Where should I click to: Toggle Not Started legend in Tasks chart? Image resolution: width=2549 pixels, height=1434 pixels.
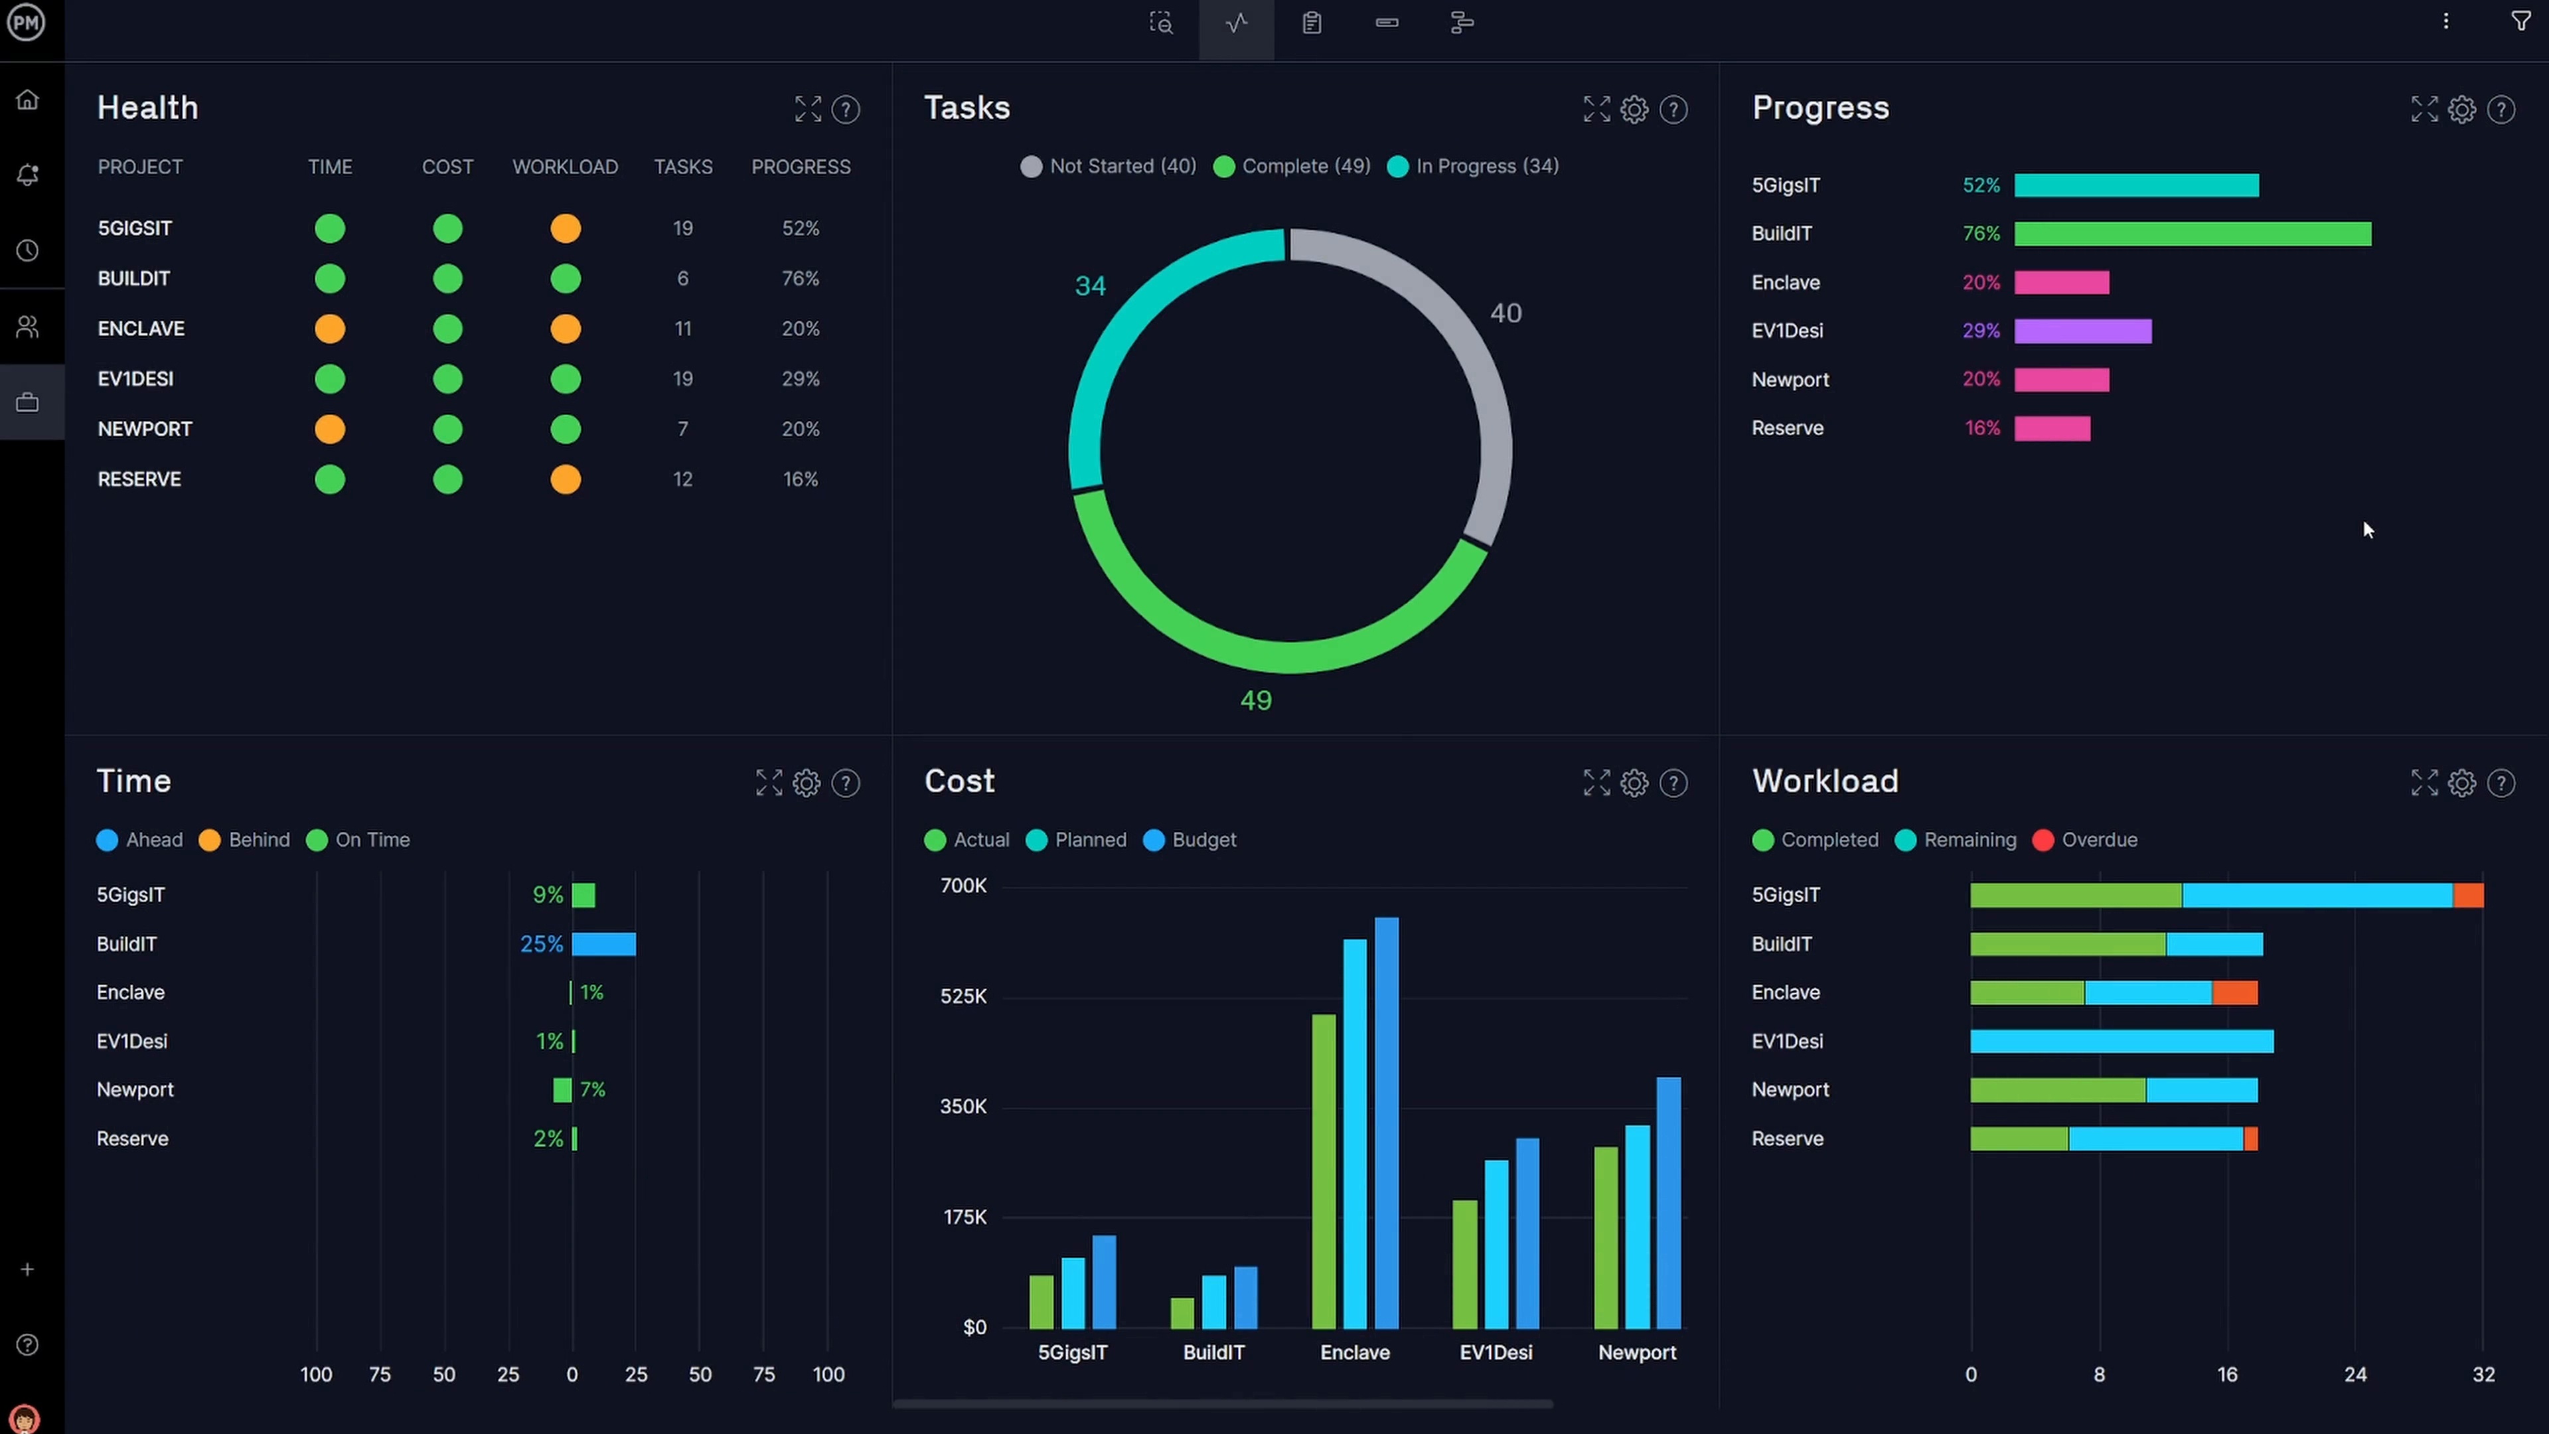(1109, 166)
